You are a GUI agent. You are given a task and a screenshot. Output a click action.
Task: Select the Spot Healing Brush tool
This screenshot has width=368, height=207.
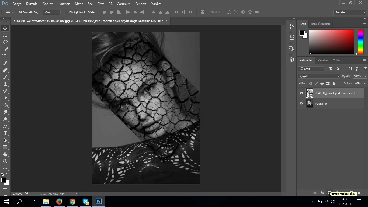5,70
